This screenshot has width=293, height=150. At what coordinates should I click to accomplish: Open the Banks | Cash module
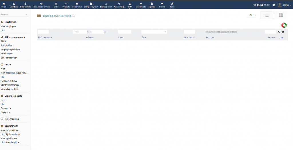click(x=106, y=5)
